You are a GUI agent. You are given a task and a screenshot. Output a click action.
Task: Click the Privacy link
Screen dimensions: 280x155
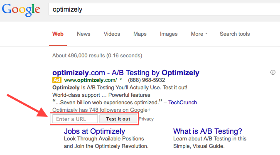(x=146, y=119)
